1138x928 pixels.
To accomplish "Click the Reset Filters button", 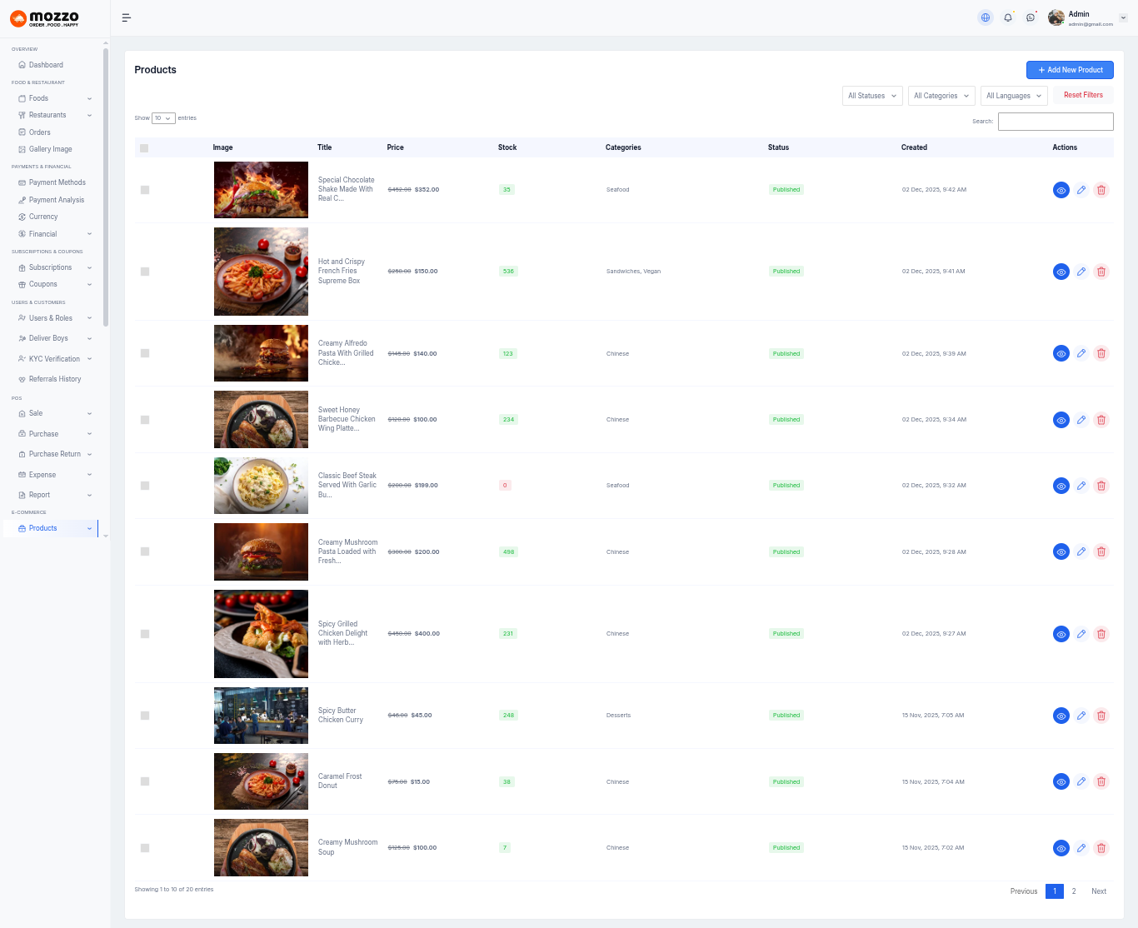I will [1083, 95].
